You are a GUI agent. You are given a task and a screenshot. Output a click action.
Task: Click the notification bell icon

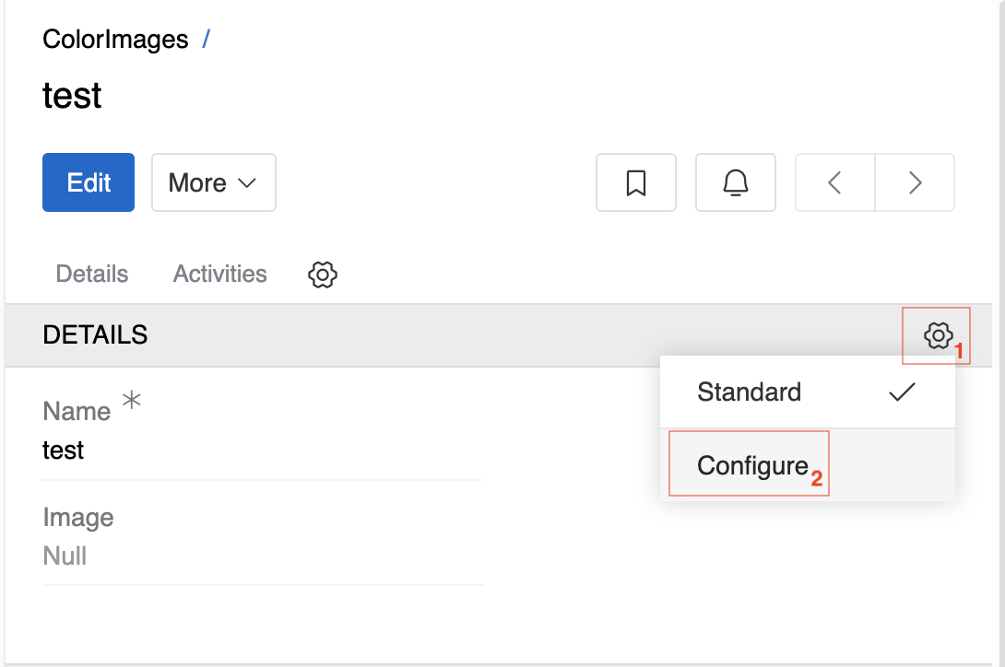735,182
